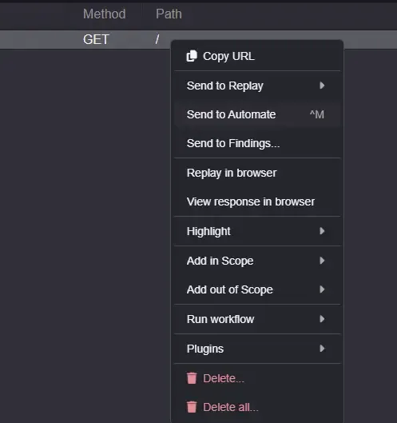The image size is (397, 423).
Task: Select Replay in browser
Action: pos(257,173)
